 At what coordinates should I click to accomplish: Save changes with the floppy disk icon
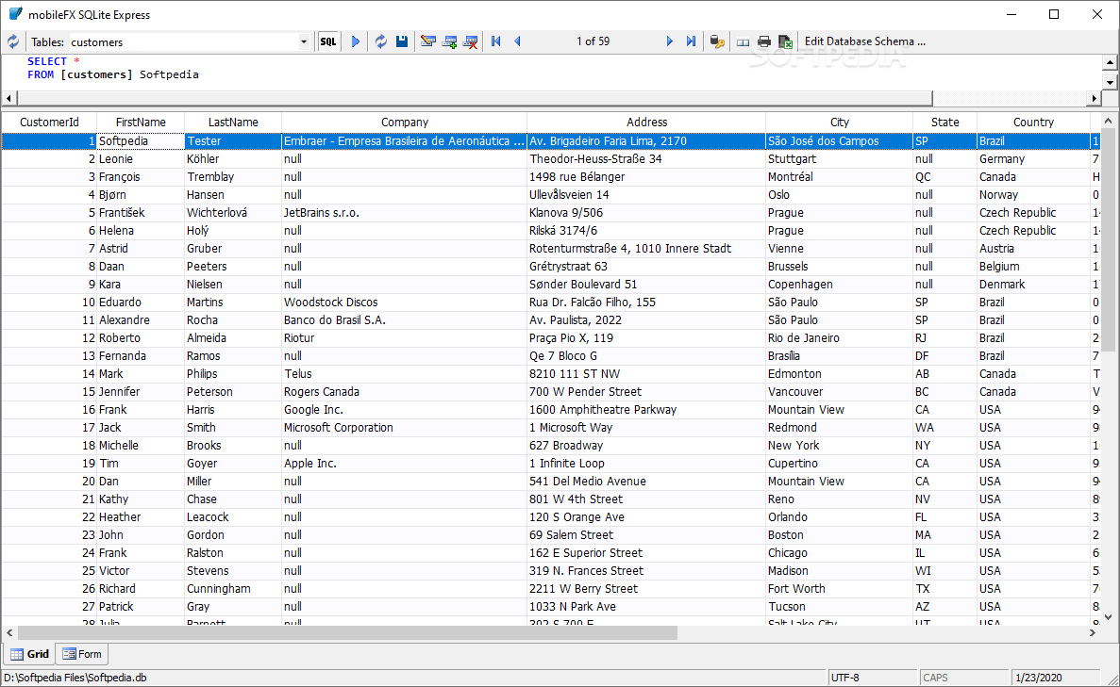[402, 41]
